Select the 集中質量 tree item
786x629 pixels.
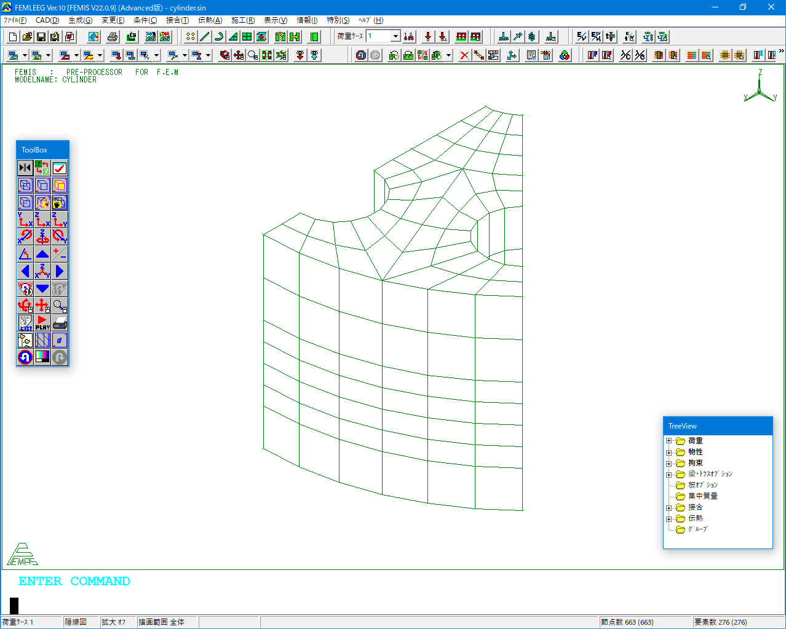point(702,496)
